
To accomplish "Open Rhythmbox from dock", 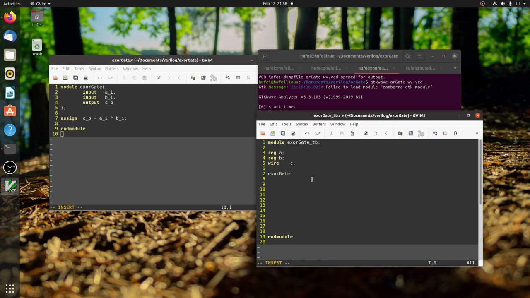I will pyautogui.click(x=10, y=74).
